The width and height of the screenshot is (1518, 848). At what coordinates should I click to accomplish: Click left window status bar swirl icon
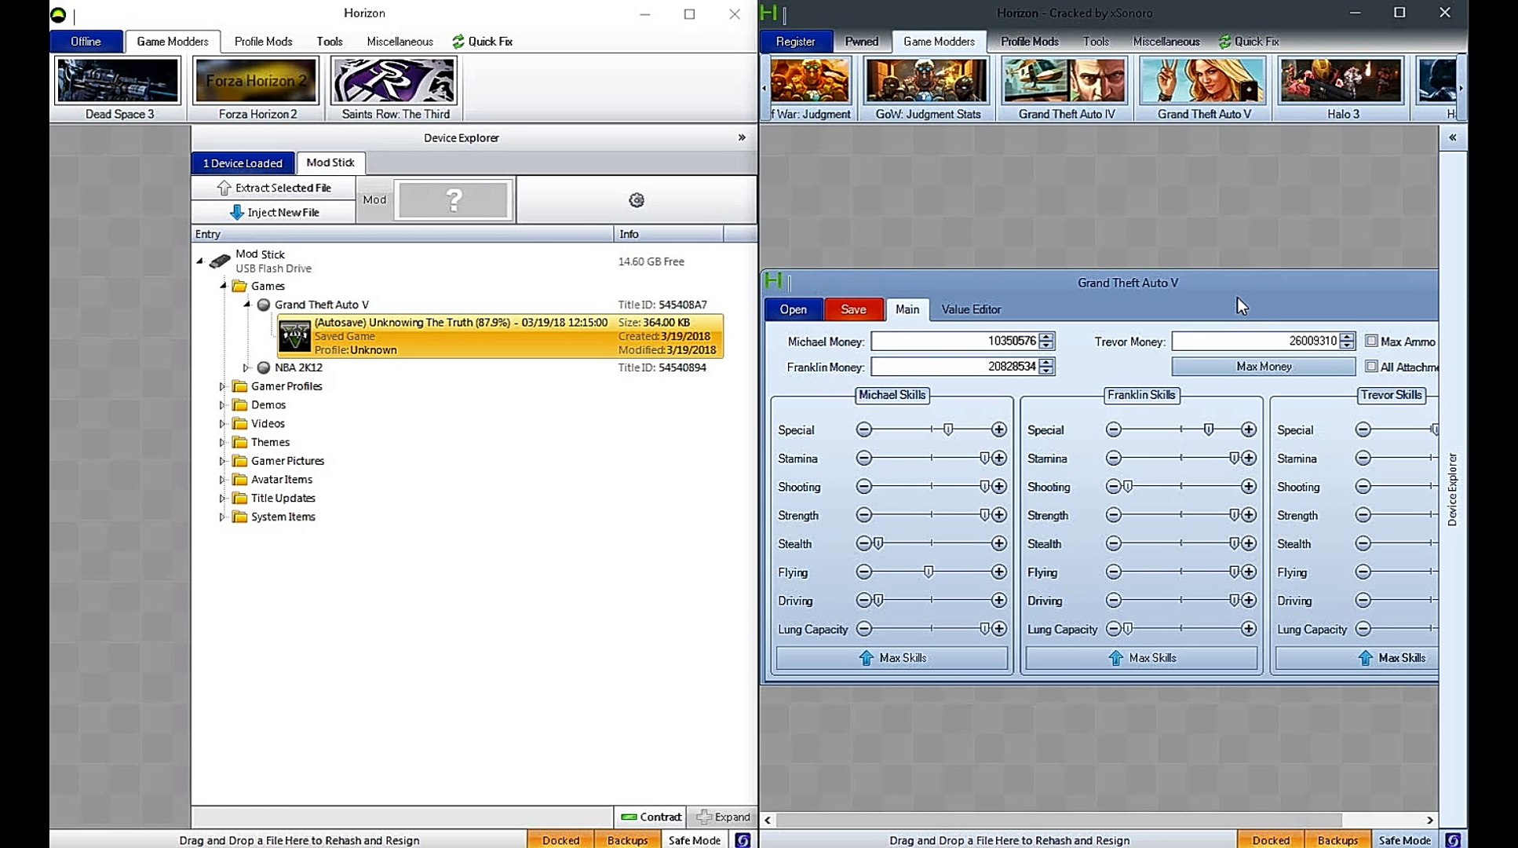pos(743,840)
